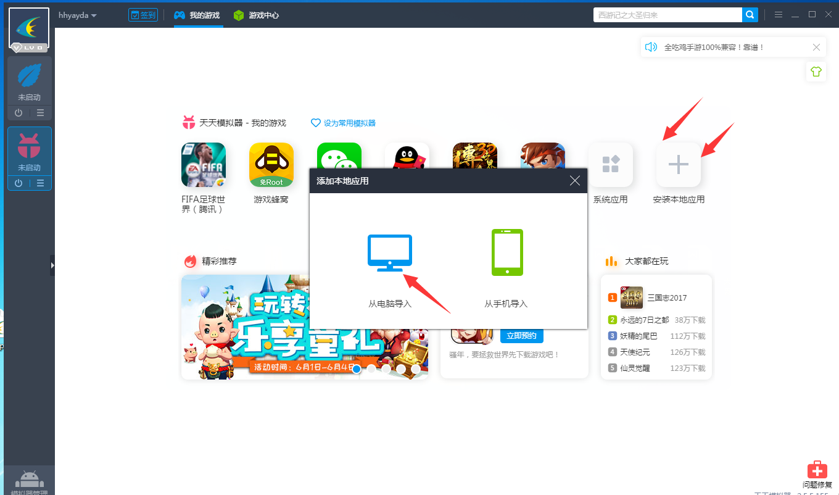Switch to 游戏中心 tab

(x=256, y=15)
